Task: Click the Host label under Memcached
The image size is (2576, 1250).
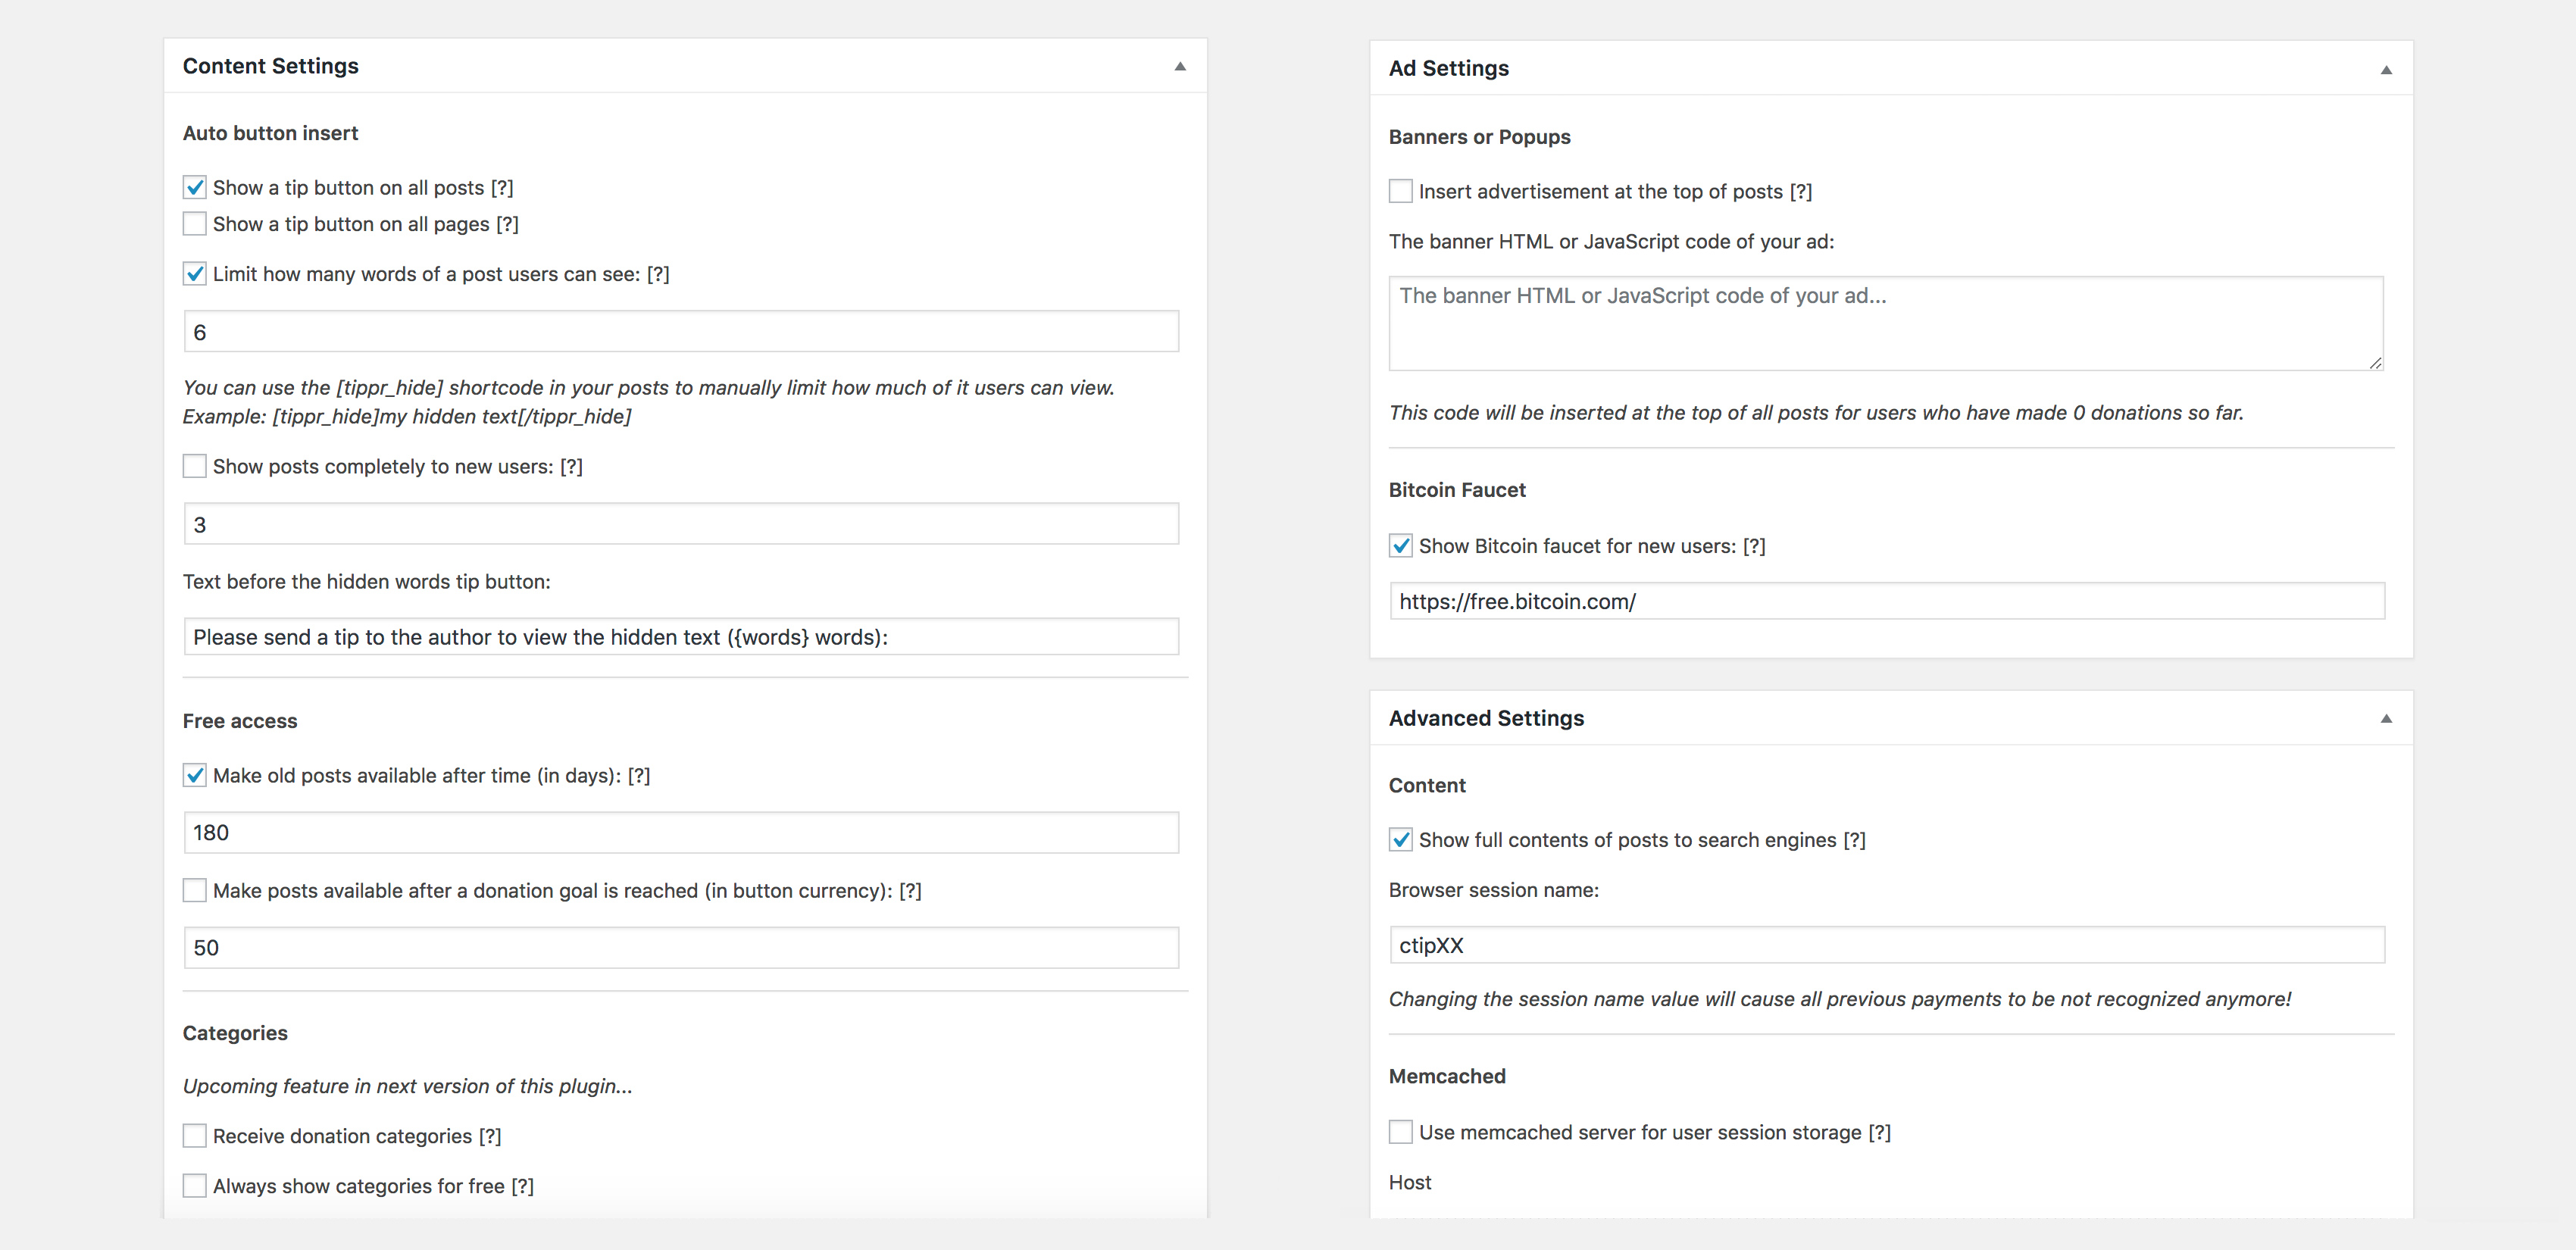Action: pos(1410,1182)
